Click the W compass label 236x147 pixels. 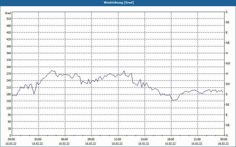click(227, 74)
